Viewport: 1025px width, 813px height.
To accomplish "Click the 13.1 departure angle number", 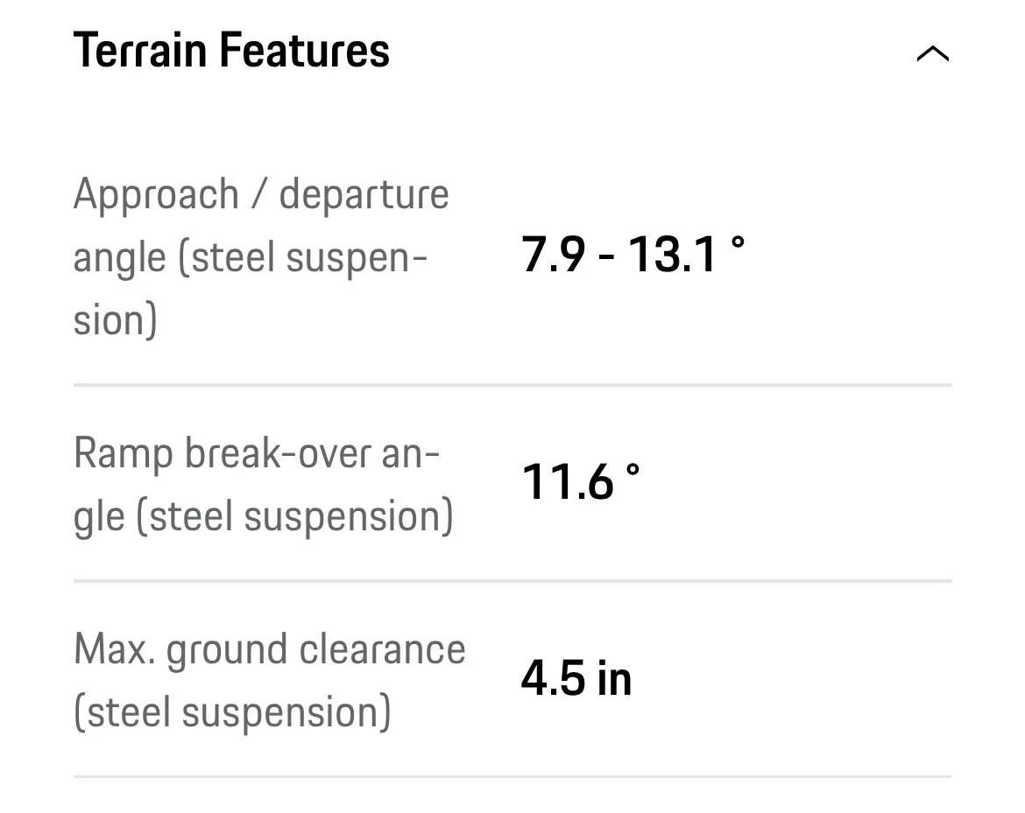I will click(672, 256).
